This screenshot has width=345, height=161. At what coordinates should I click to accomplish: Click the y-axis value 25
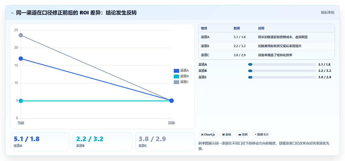coord(16,30)
